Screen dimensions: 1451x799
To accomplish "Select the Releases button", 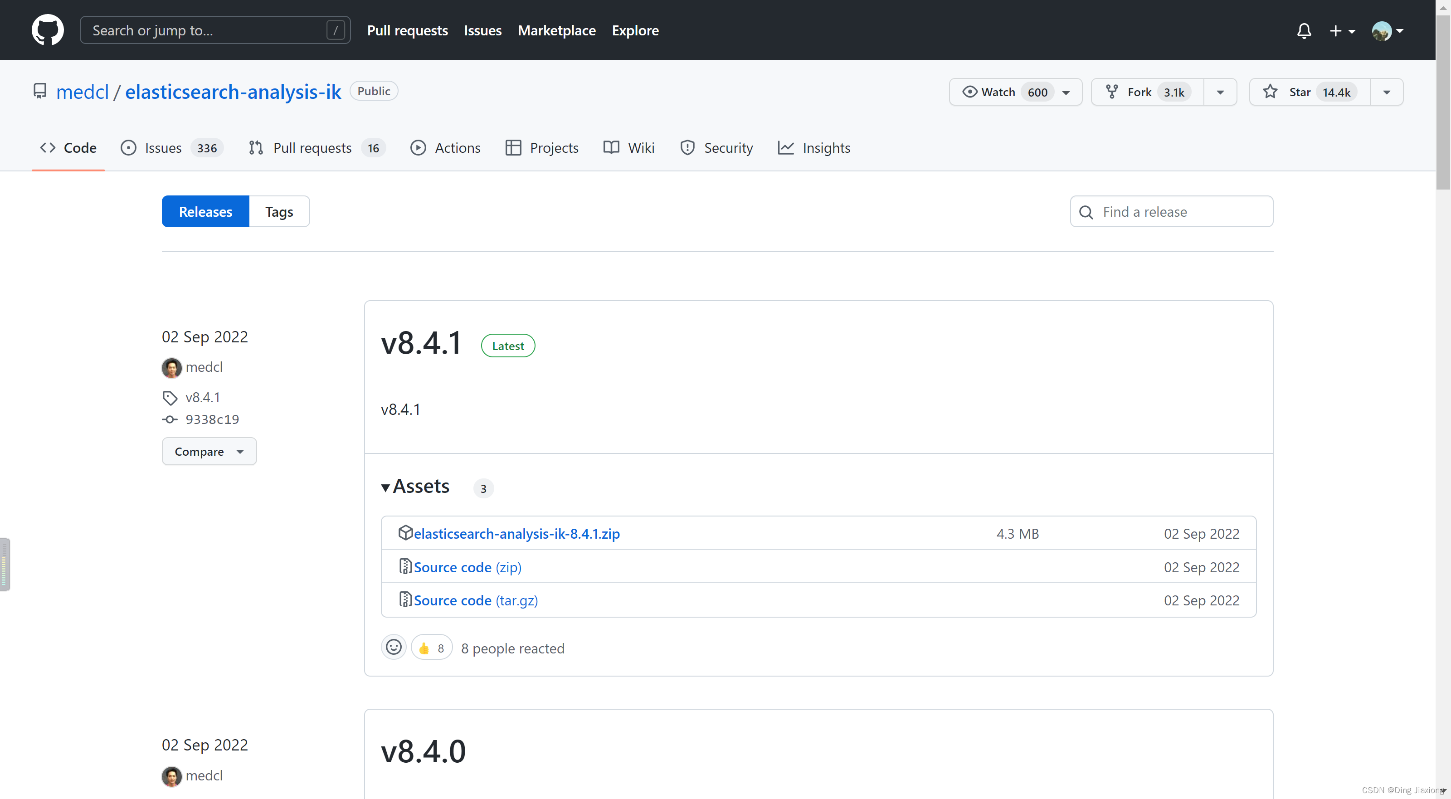I will [x=205, y=211].
